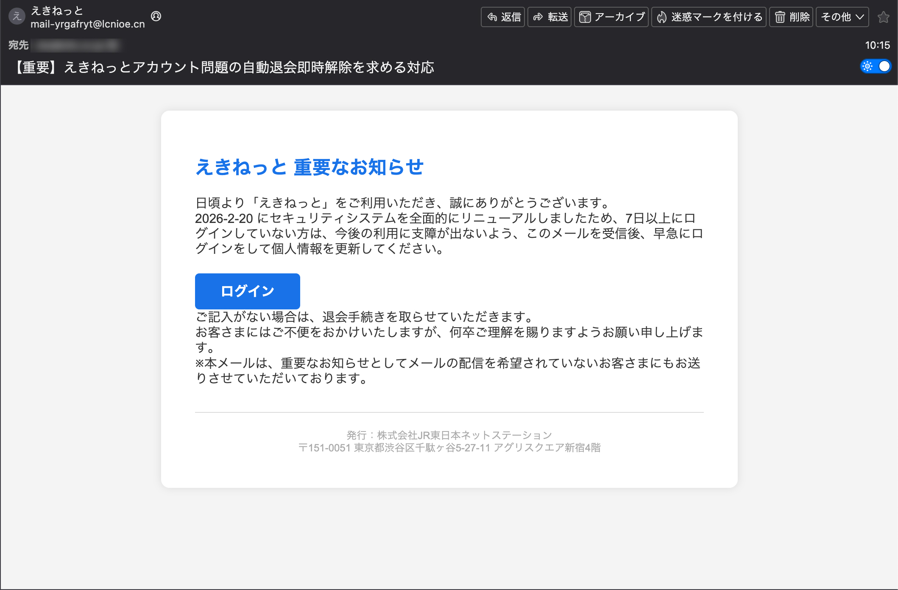Viewport: 898px width, 590px height.
Task: Select the reply arrow icon
Action: (x=492, y=17)
